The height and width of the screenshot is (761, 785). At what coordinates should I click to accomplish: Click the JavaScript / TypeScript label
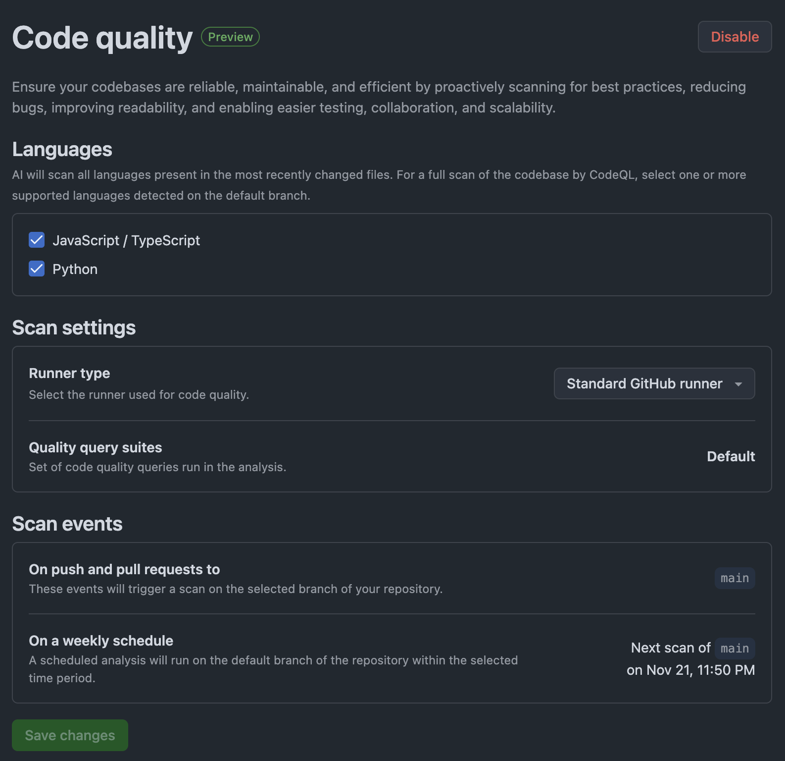tap(126, 240)
